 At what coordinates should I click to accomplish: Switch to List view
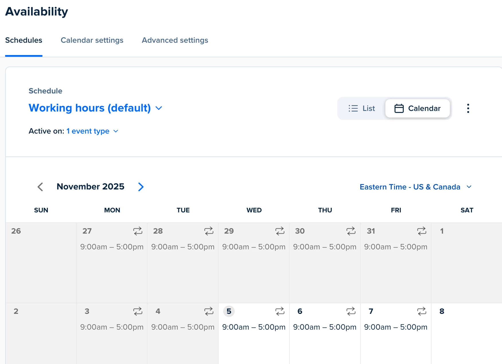[362, 108]
